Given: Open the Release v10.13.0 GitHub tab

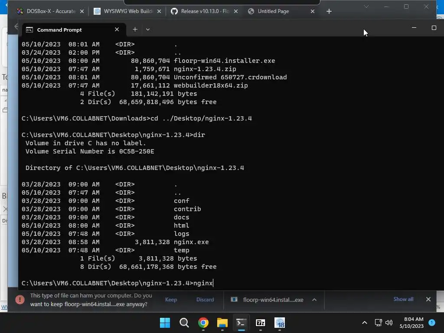Looking at the screenshot, I should tap(205, 11).
